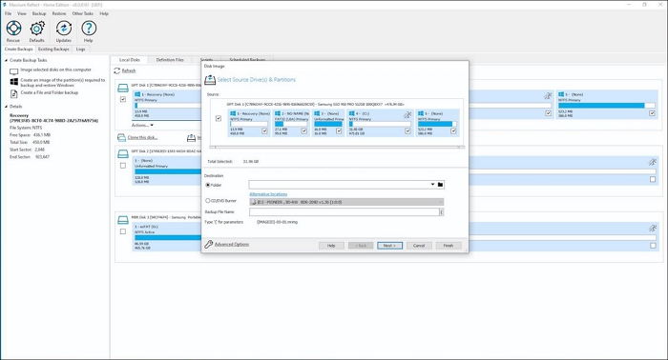668x360 pixels.
Task: Click the monitor icon for Image selected disks
Action: (14, 71)
